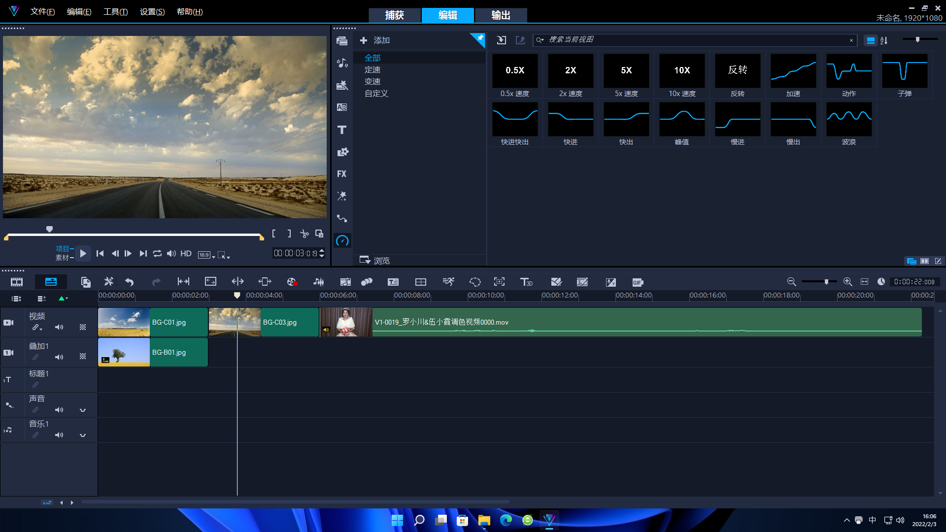The image size is (946, 532).
Task: Open the FX filter library
Action: [342, 174]
